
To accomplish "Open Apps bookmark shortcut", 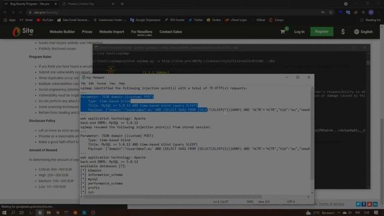I will [x=10, y=20].
